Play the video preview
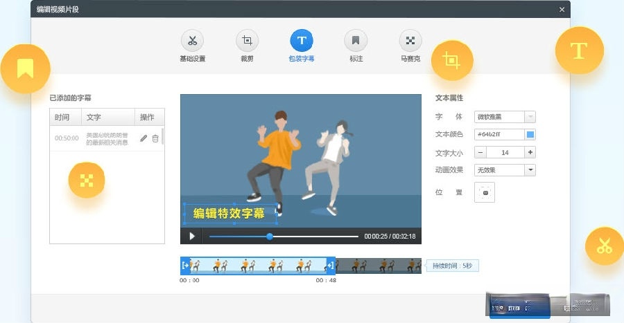This screenshot has height=323, width=624. click(x=192, y=236)
